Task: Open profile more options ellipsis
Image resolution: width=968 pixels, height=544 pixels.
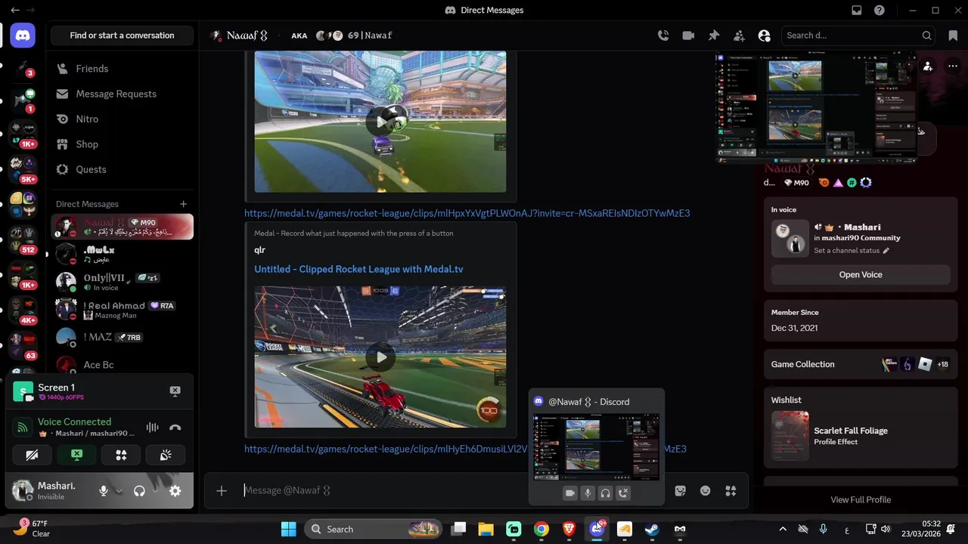Action: (x=952, y=66)
